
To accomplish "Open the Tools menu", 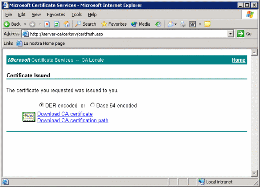I will 77,15.
